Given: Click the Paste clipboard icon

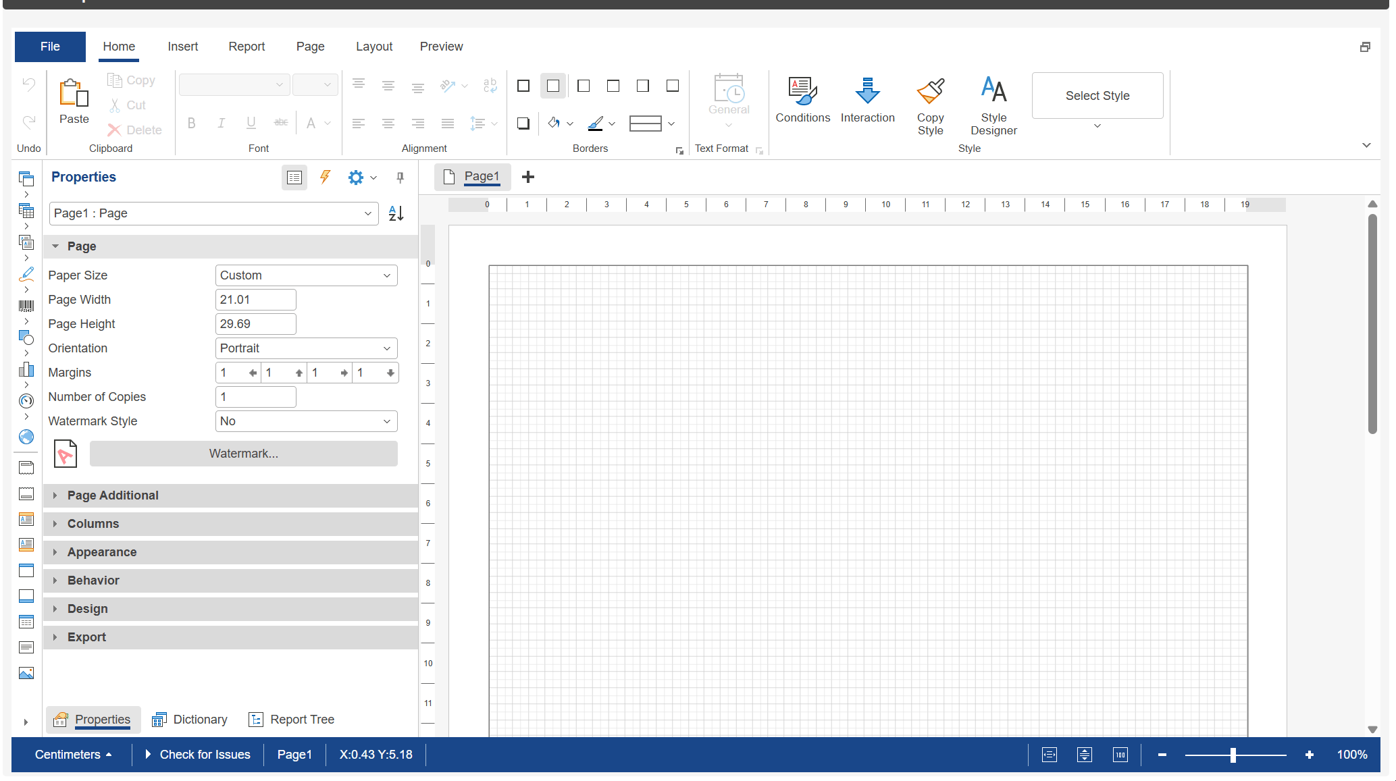Looking at the screenshot, I should 74,93.
